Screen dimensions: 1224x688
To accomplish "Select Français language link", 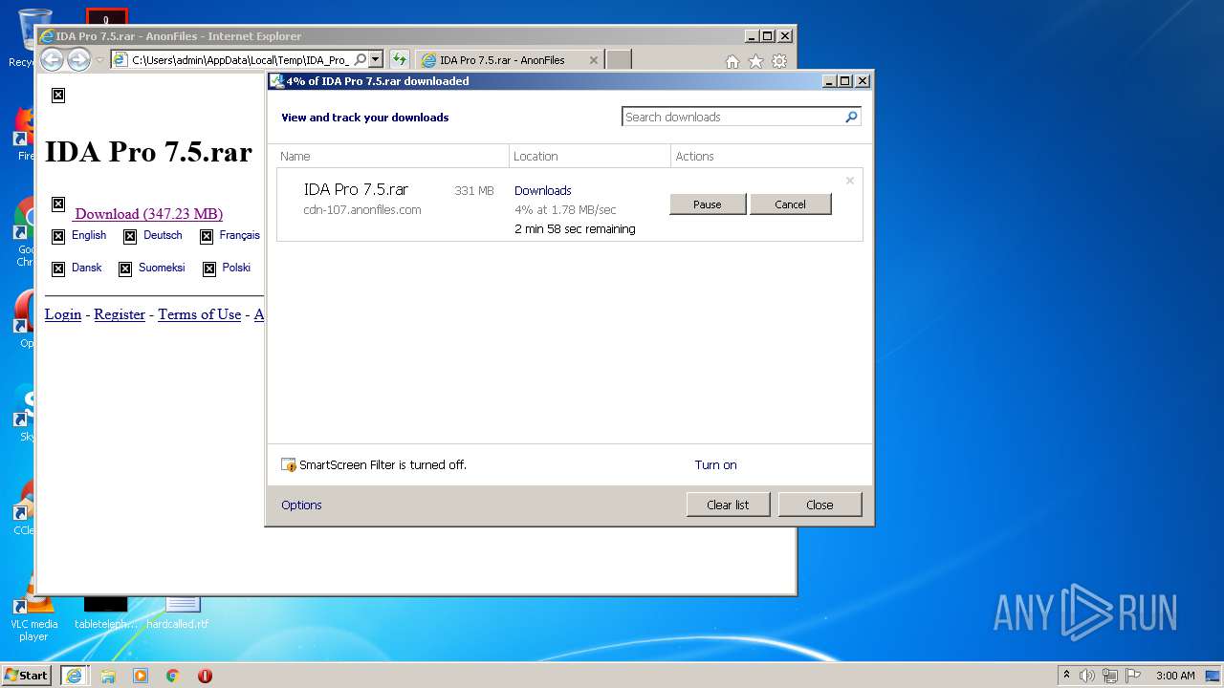I will point(239,235).
